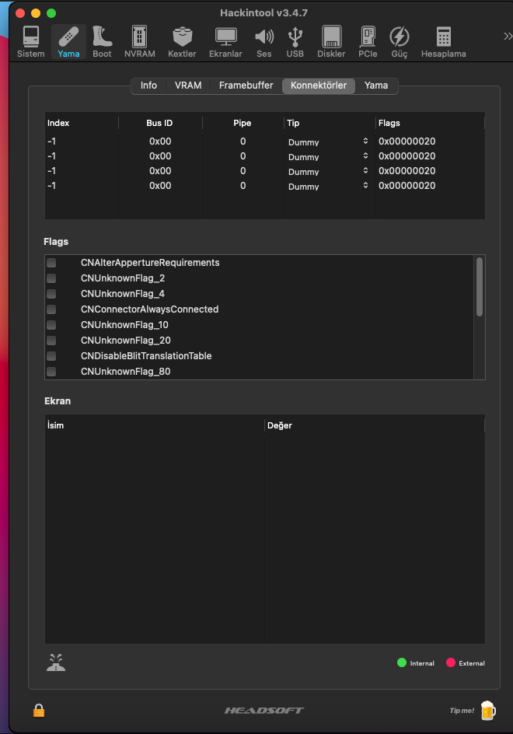Switch to the Kextler section

pos(182,41)
